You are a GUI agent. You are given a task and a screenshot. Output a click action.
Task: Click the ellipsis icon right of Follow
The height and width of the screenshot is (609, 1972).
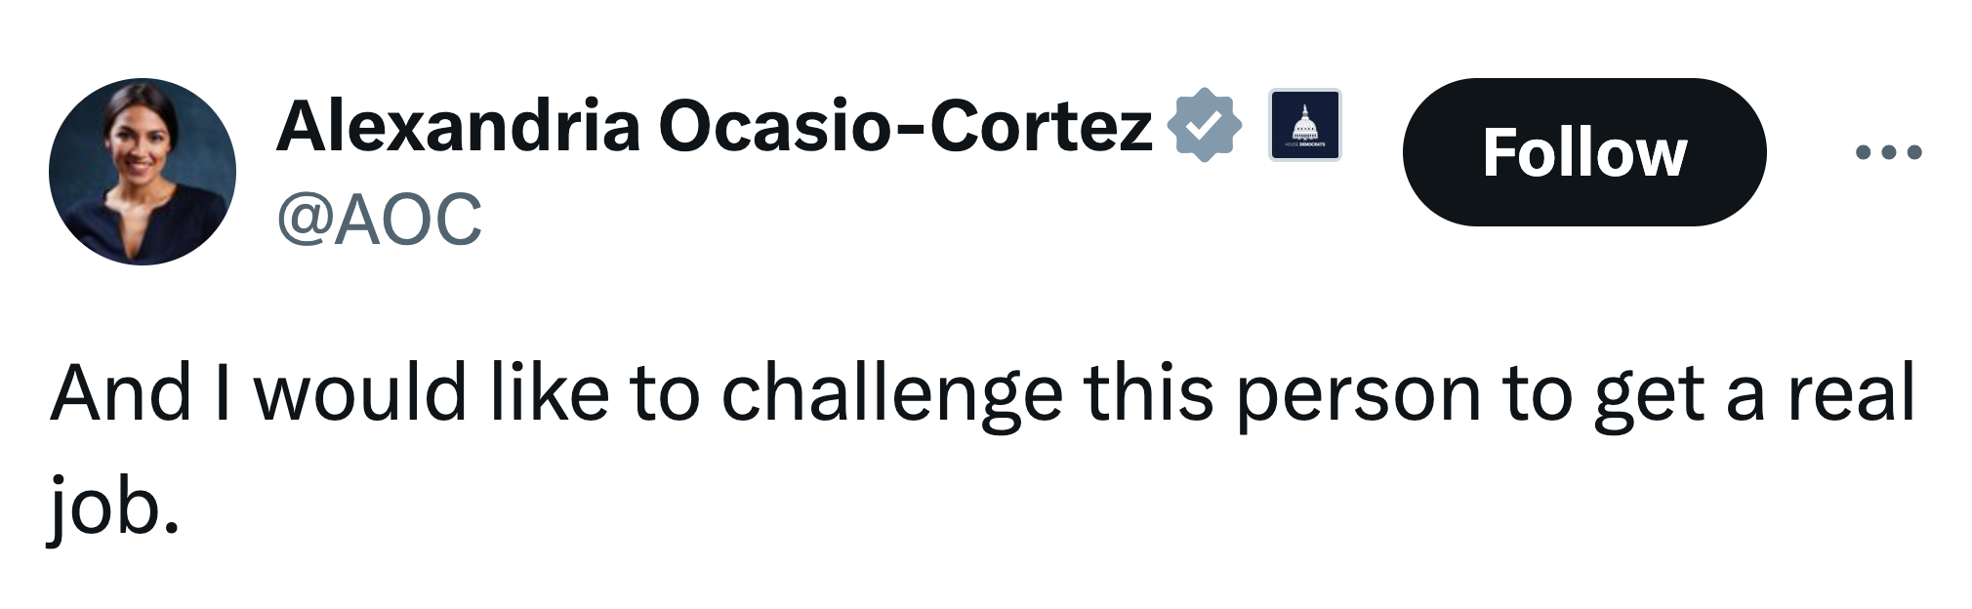tap(1888, 152)
